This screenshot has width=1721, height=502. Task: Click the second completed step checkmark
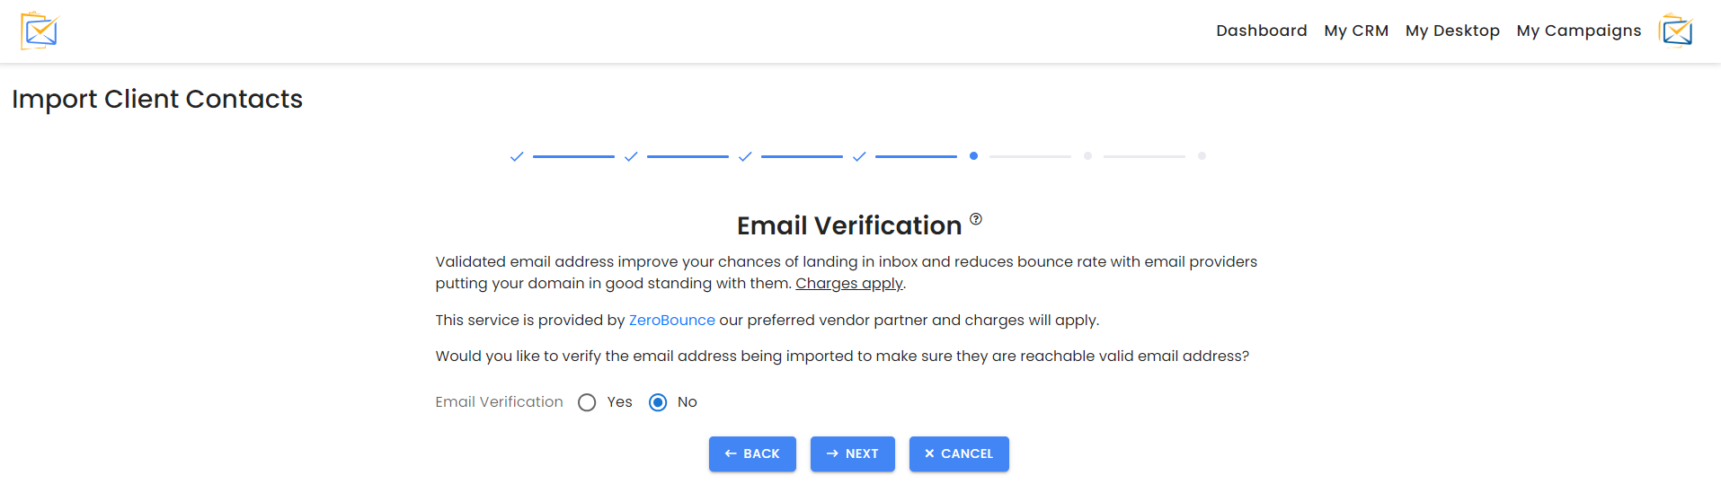pos(631,156)
